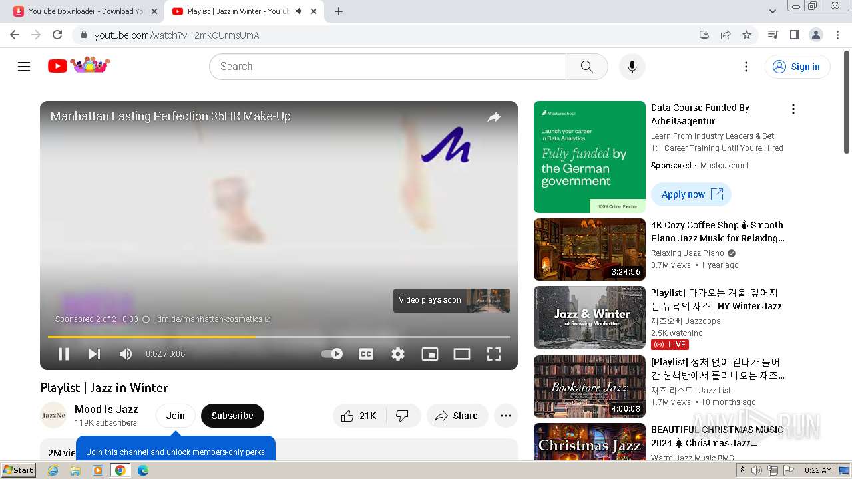Go to YouTube home via logo
This screenshot has width=852, height=479.
79,65
